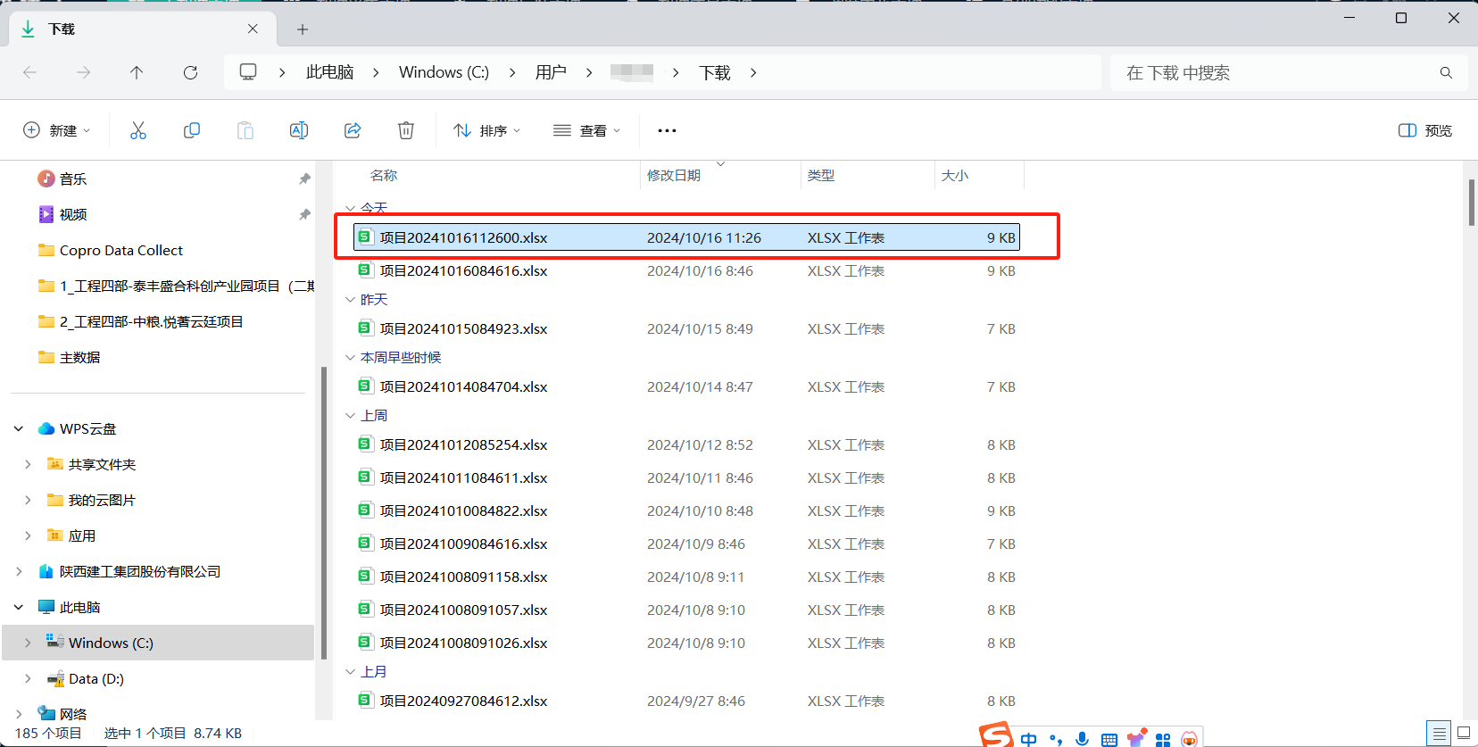
Task: Click the Delete trash can icon
Action: 406,130
